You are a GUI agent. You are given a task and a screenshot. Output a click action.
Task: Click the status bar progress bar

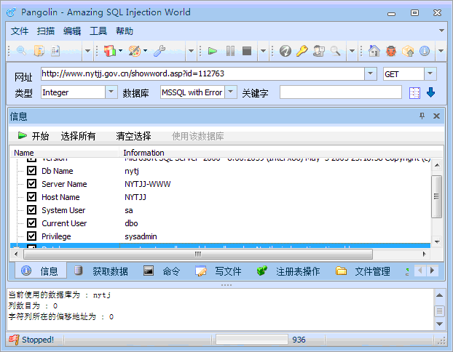point(252,340)
